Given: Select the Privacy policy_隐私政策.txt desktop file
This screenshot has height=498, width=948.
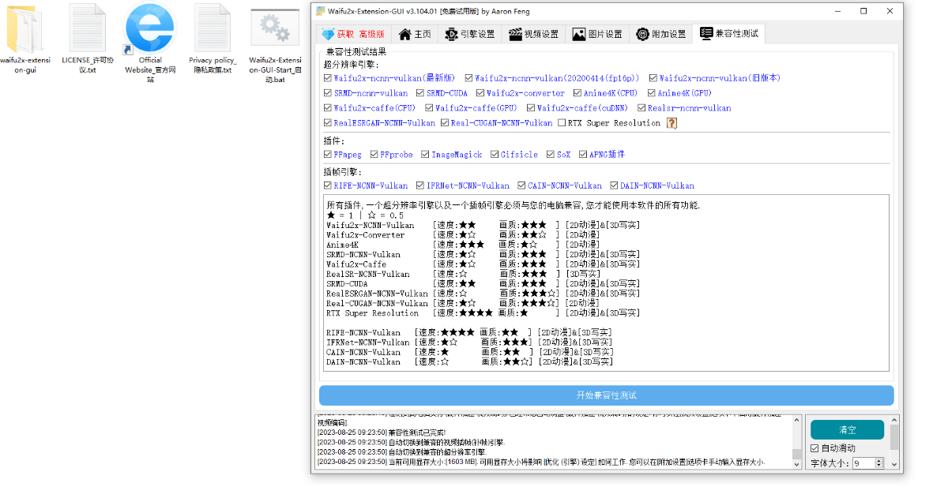Looking at the screenshot, I should coord(213,39).
